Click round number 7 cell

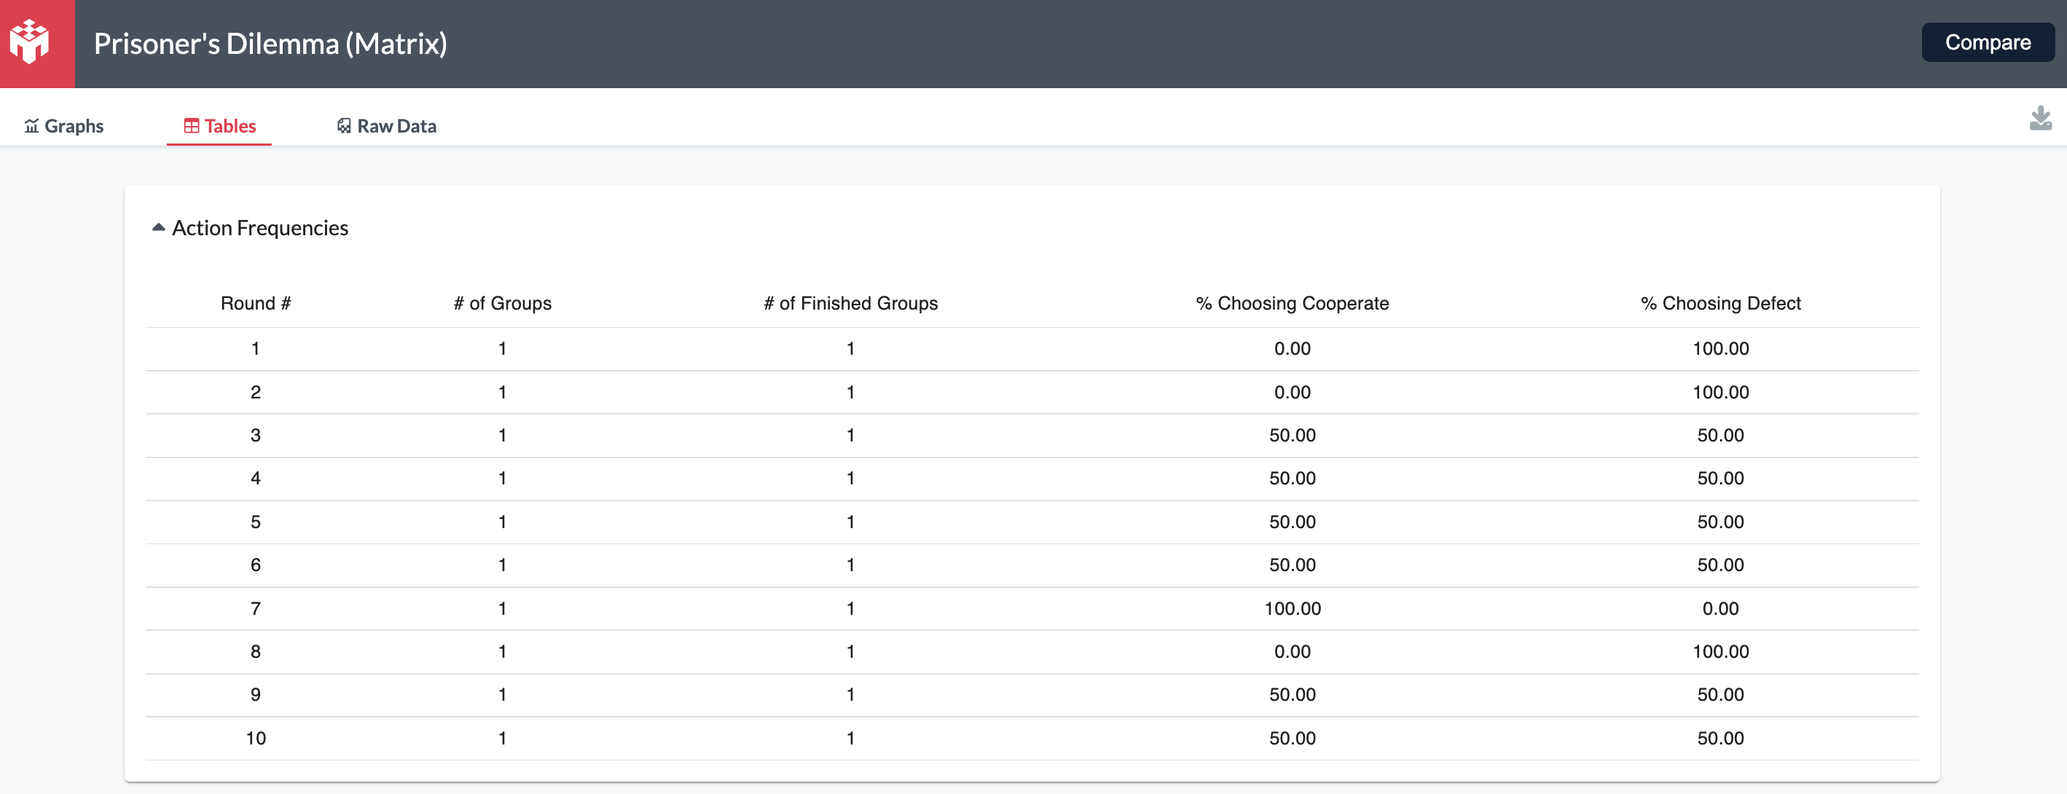point(255,609)
